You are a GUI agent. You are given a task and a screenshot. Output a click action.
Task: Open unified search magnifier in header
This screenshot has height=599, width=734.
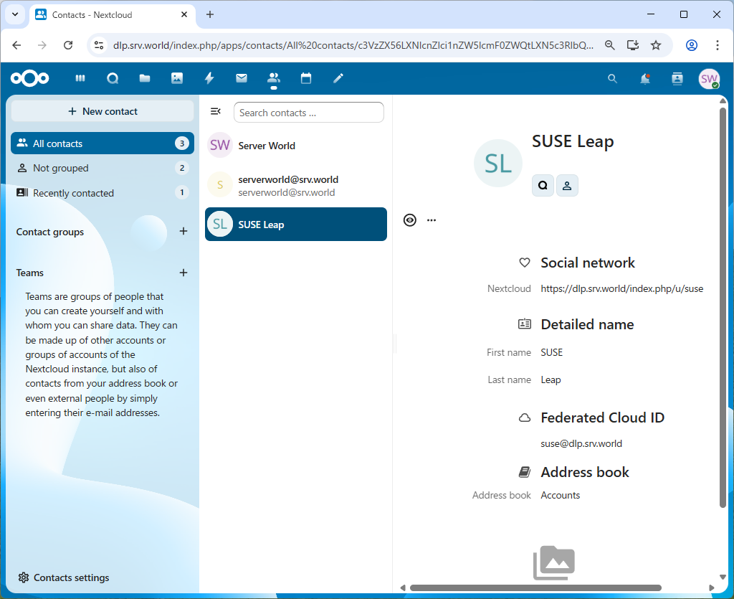(x=612, y=79)
